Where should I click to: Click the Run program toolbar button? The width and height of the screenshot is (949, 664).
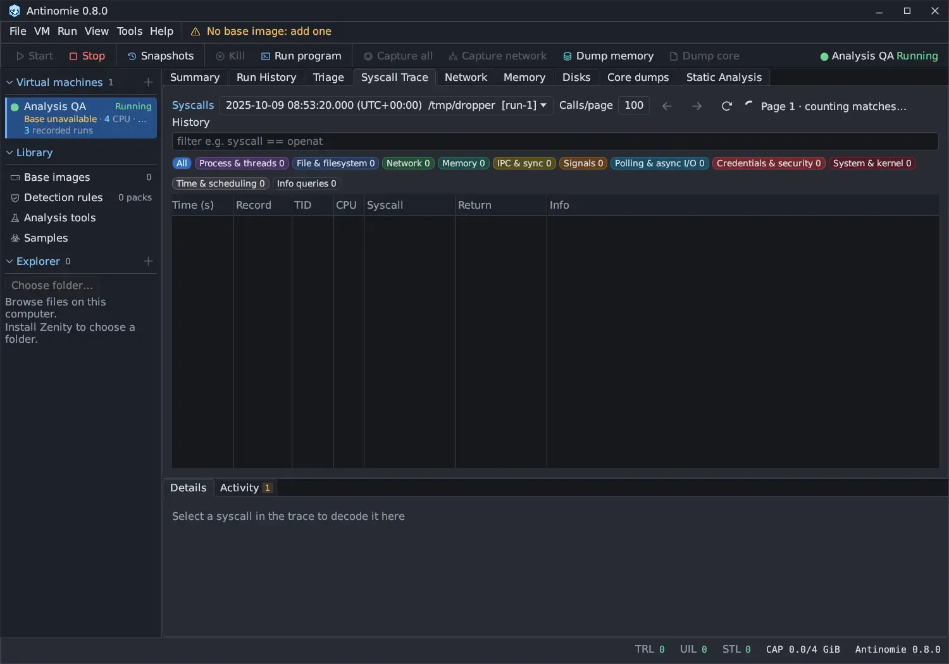tap(301, 56)
